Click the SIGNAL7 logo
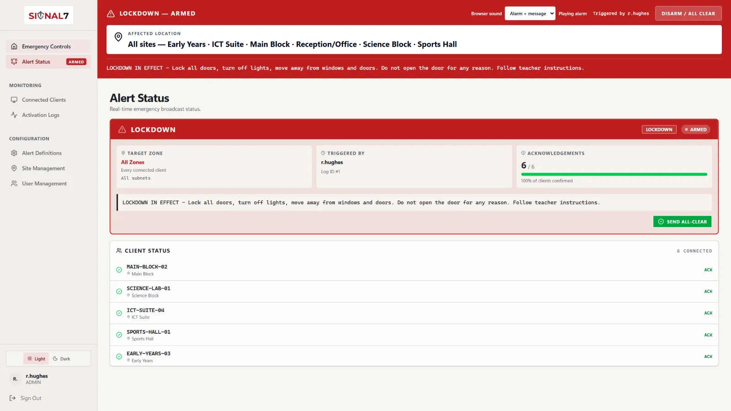 [x=48, y=16]
